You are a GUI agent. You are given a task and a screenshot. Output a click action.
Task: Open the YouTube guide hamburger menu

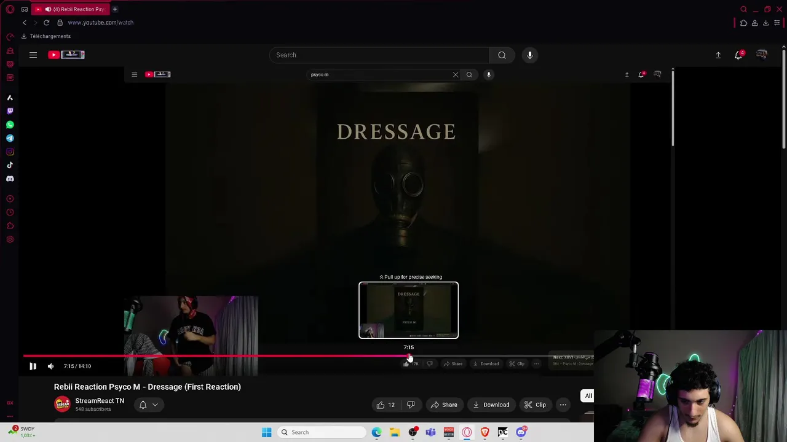click(x=33, y=55)
